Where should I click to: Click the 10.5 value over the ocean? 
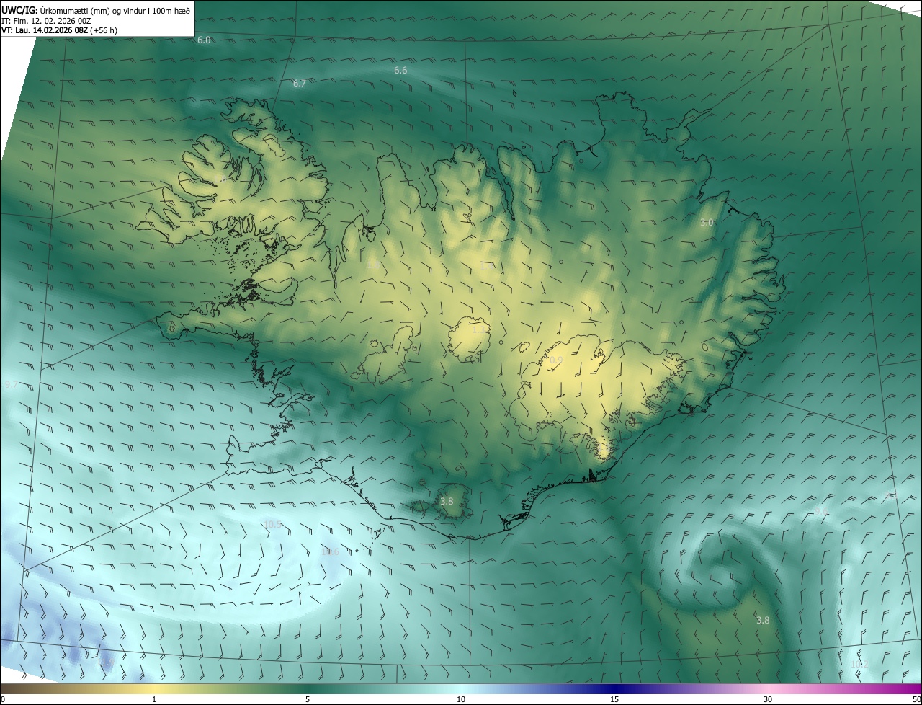(272, 524)
